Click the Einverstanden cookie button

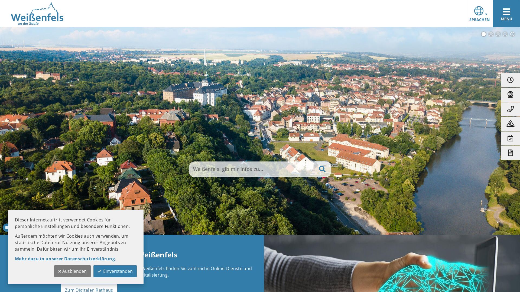click(115, 271)
